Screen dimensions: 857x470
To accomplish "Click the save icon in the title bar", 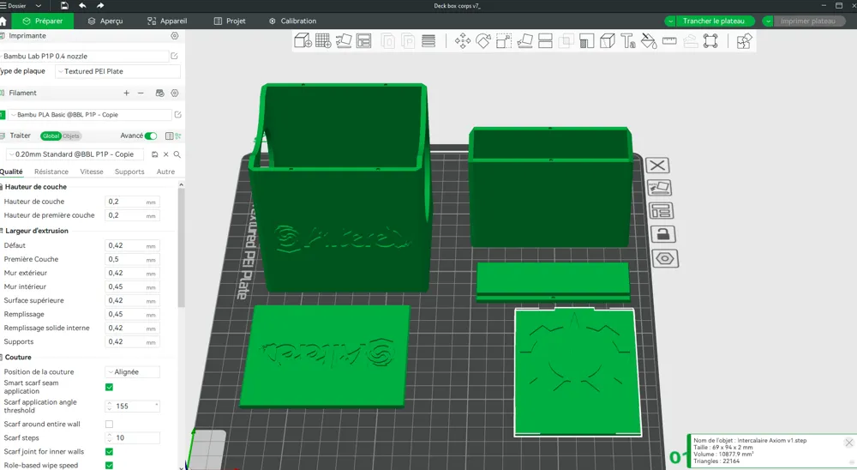I will (64, 5).
